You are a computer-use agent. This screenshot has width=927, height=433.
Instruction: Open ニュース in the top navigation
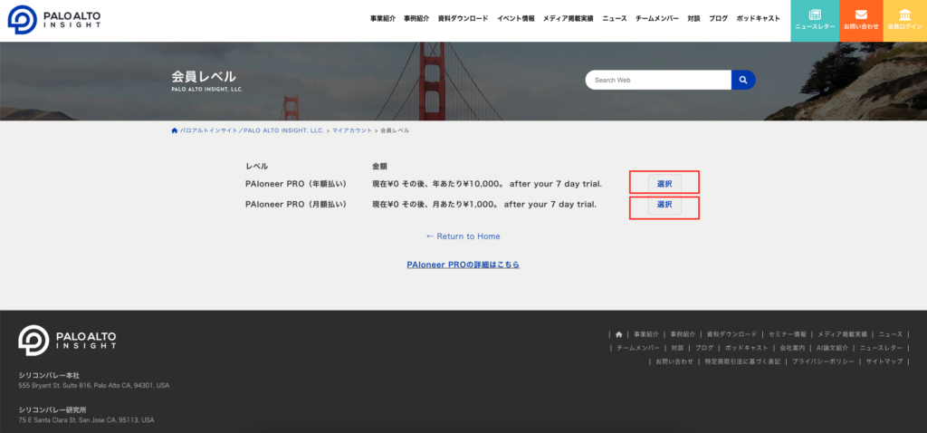tap(615, 18)
